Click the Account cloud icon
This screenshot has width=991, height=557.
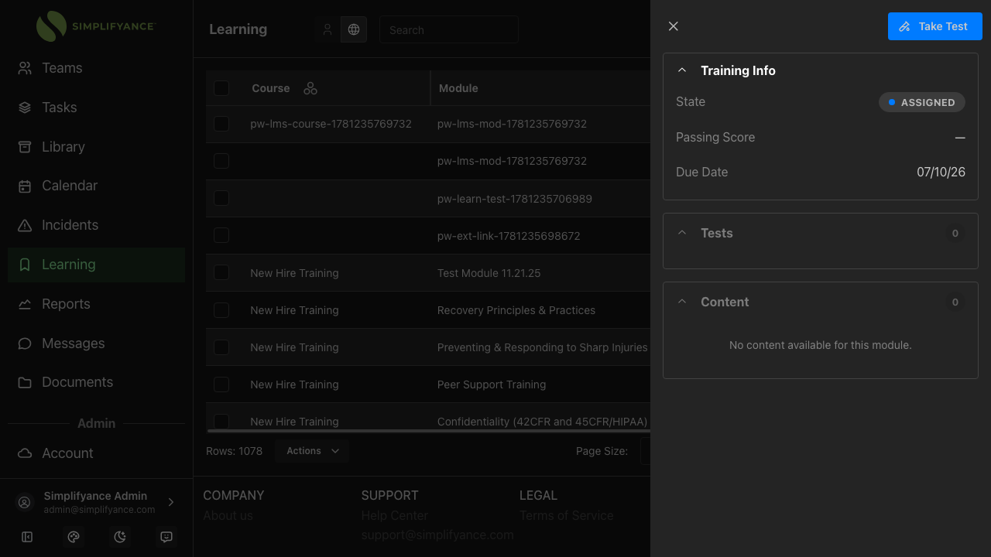pyautogui.click(x=25, y=453)
